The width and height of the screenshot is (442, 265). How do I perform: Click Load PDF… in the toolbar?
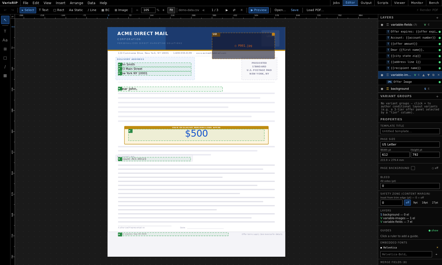315,10
